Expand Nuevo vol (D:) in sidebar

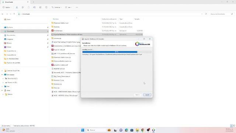3,82
